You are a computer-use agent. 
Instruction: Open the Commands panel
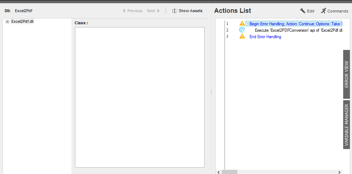pos(334,11)
